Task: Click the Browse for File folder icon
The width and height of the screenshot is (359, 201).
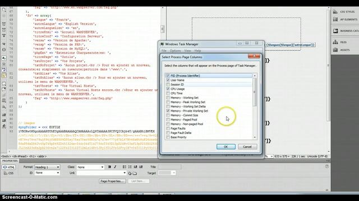Action: [x=135, y=174]
